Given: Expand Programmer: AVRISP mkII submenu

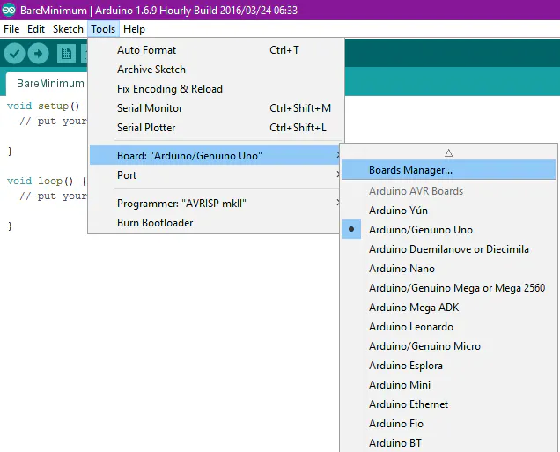Looking at the screenshot, I should [215, 204].
